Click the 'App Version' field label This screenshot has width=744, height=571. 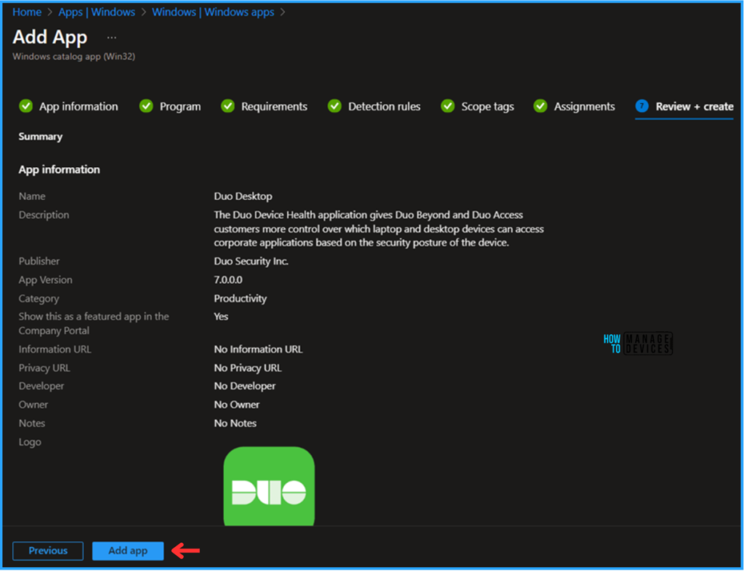45,280
